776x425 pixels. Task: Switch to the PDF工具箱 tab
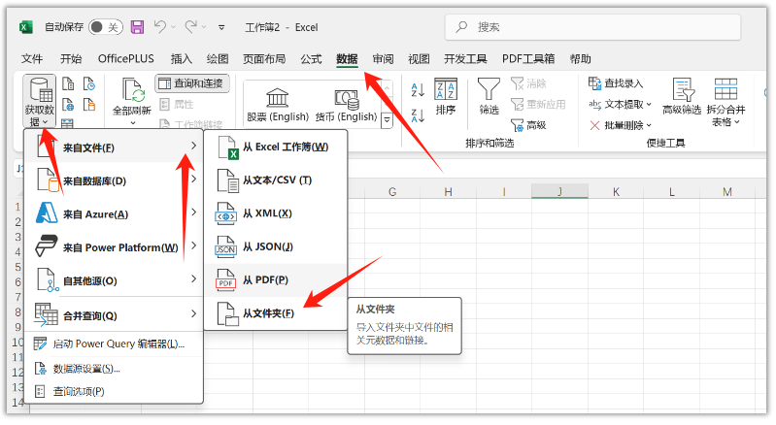click(x=528, y=59)
